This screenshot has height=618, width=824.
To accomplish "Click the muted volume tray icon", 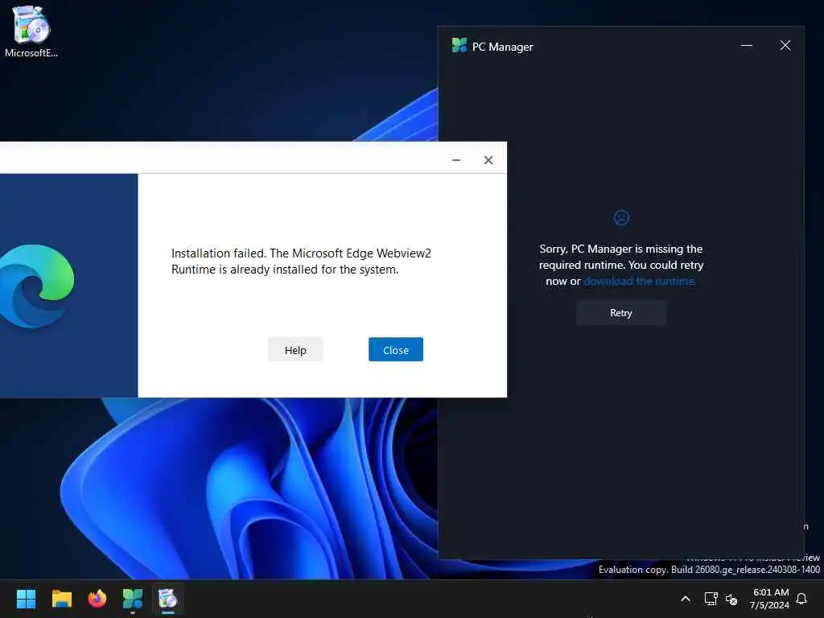I will click(731, 599).
